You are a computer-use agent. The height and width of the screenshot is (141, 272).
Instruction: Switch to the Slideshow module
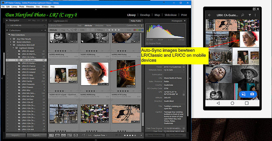click(171, 15)
